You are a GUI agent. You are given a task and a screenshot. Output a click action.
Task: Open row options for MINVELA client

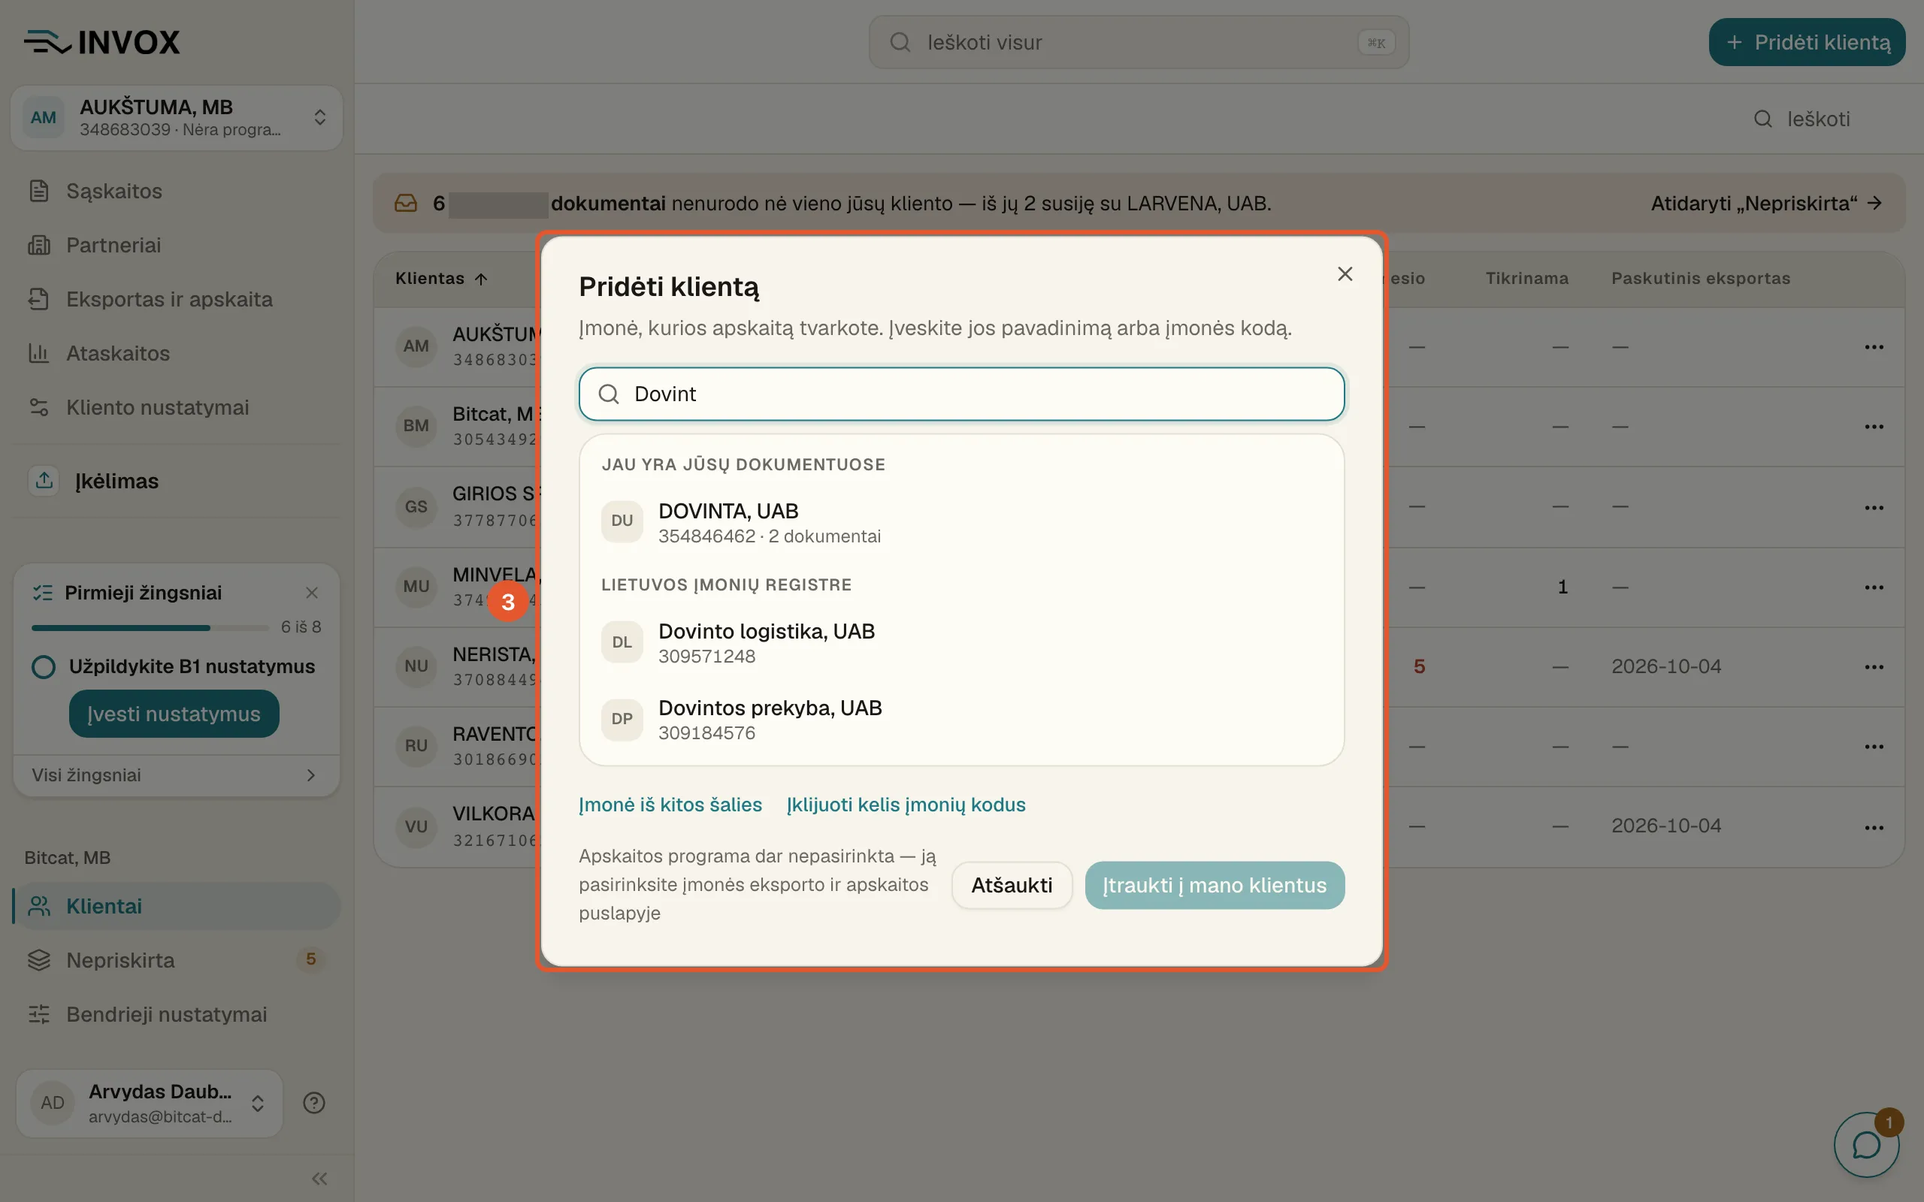point(1874,587)
